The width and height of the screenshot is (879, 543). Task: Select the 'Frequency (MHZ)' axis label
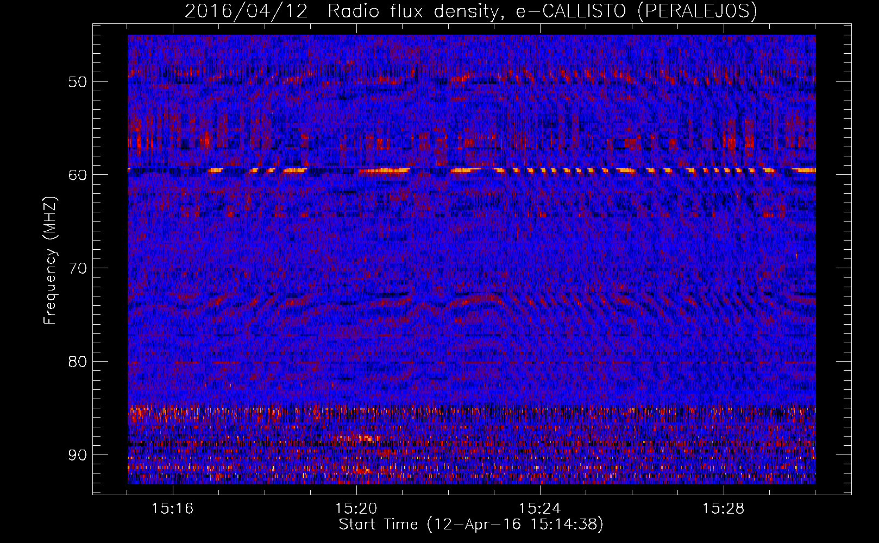click(50, 261)
